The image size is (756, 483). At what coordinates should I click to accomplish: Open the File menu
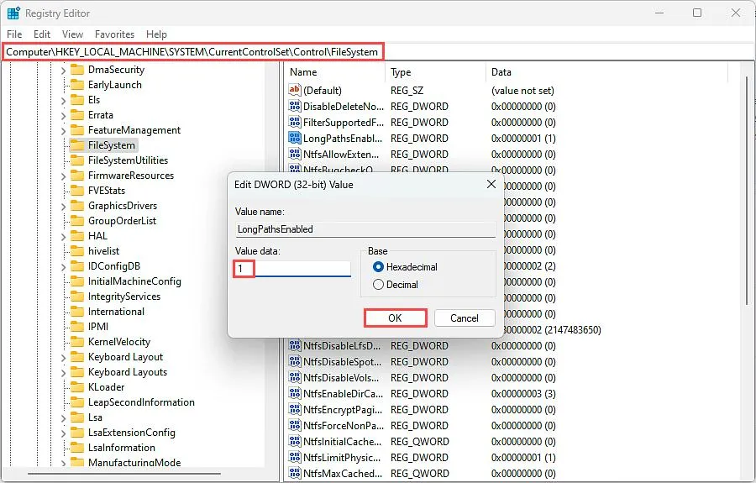point(14,34)
